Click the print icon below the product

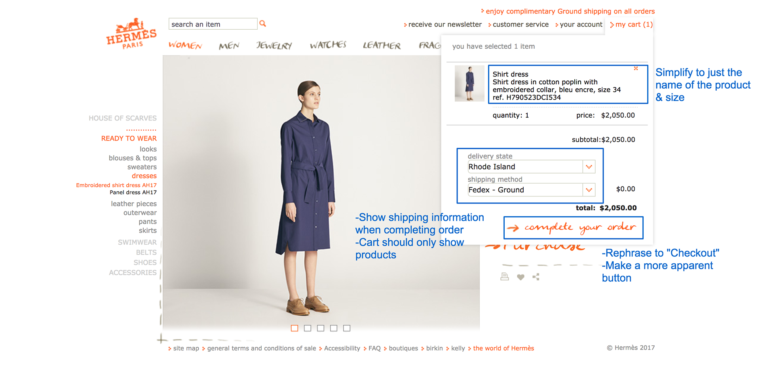click(x=504, y=276)
